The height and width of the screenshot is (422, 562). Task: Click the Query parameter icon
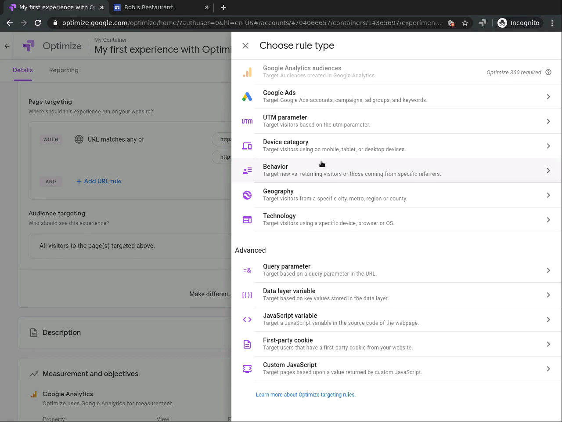(x=247, y=270)
